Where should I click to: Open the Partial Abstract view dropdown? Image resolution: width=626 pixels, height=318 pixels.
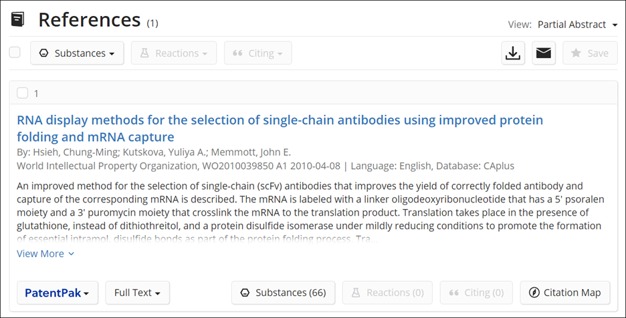click(577, 25)
